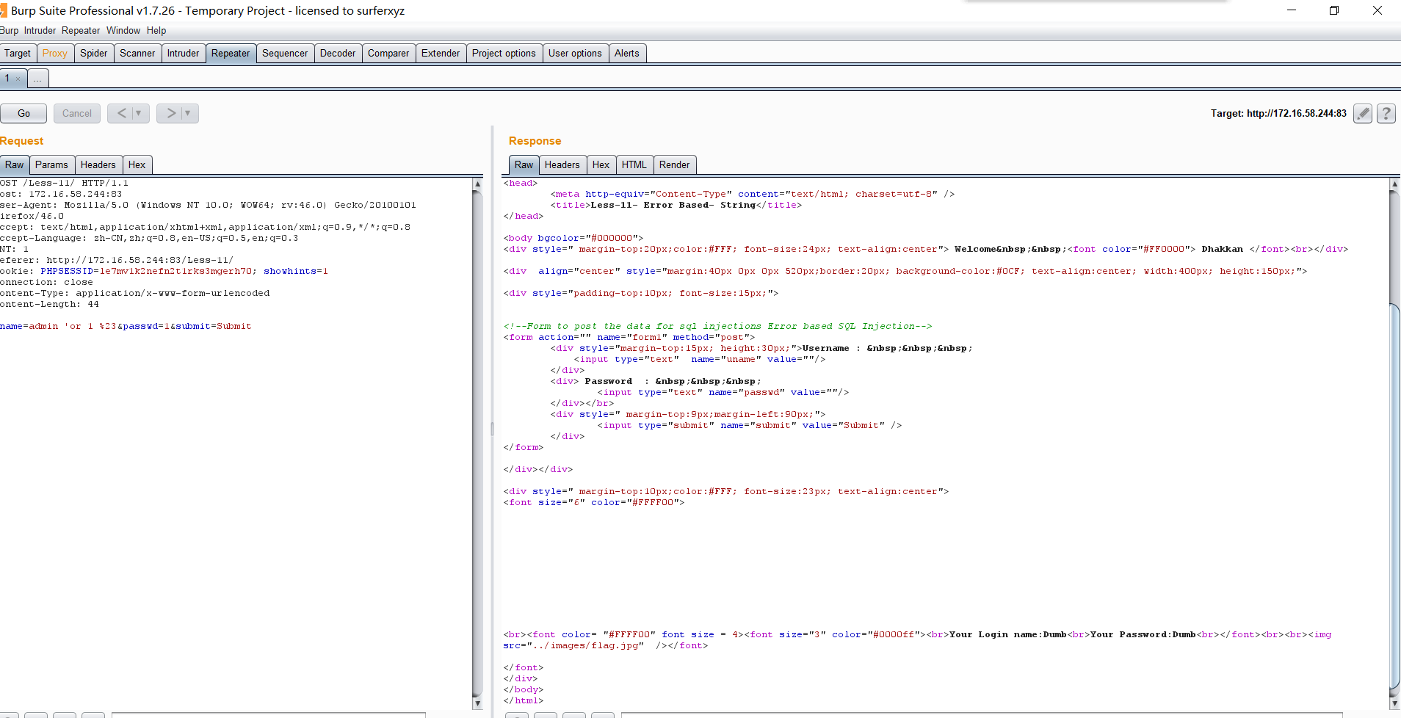
Task: Open the Burp menu
Action: point(9,30)
